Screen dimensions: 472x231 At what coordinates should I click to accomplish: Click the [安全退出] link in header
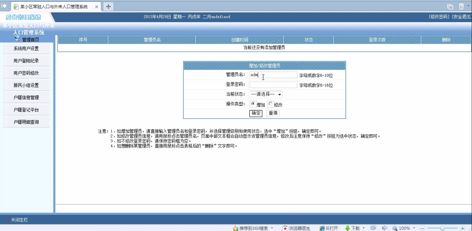pyautogui.click(x=462, y=17)
